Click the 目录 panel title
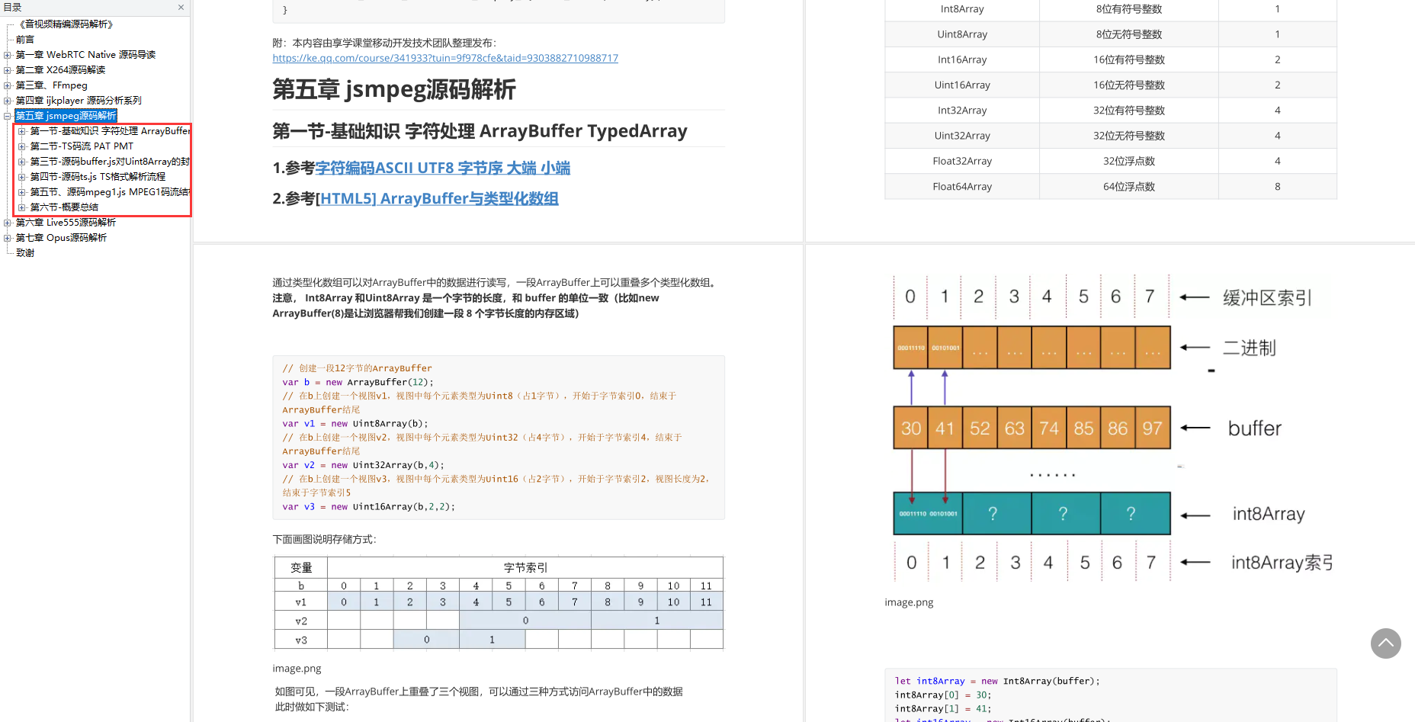The image size is (1415, 722). [12, 8]
